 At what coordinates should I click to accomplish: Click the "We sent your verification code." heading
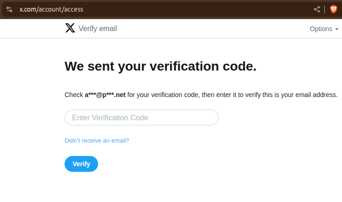(x=160, y=66)
